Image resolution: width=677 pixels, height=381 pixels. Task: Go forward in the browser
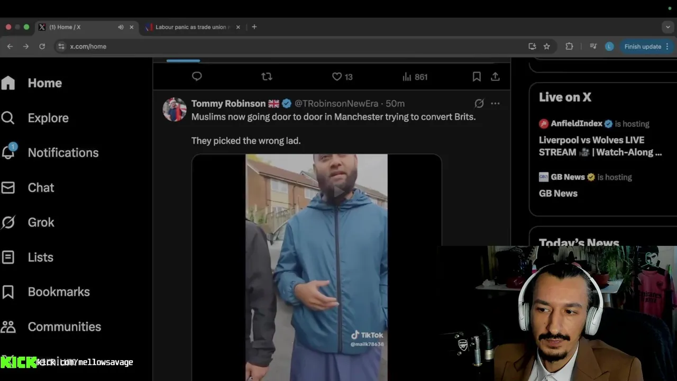26,47
